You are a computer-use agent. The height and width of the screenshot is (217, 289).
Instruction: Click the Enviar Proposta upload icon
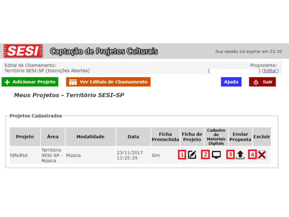coord(240,154)
